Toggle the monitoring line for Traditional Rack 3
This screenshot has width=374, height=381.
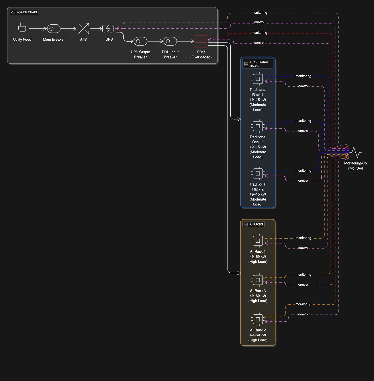[x=303, y=121]
